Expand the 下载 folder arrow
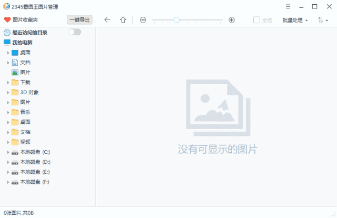This screenshot has width=337, height=218. pyautogui.click(x=8, y=82)
